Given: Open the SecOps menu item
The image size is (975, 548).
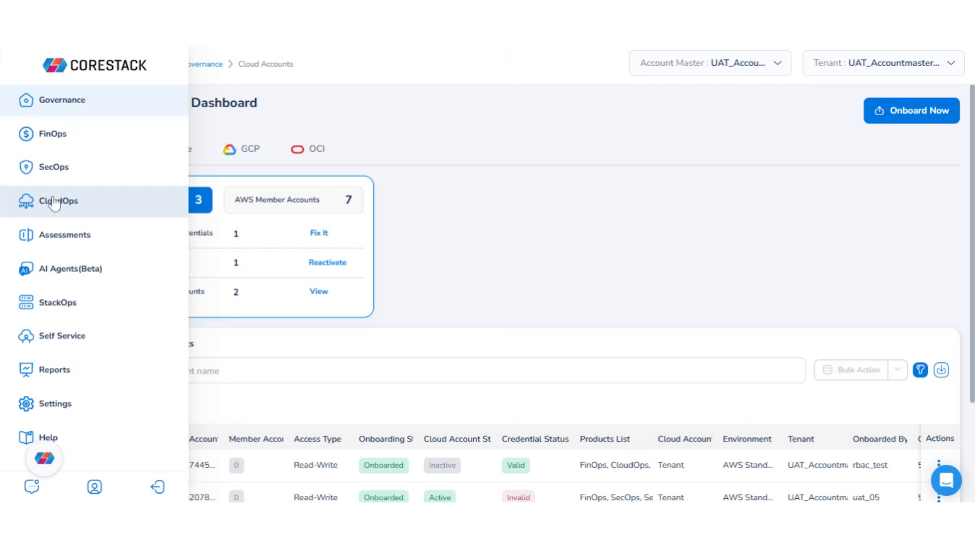Looking at the screenshot, I should click(x=94, y=167).
